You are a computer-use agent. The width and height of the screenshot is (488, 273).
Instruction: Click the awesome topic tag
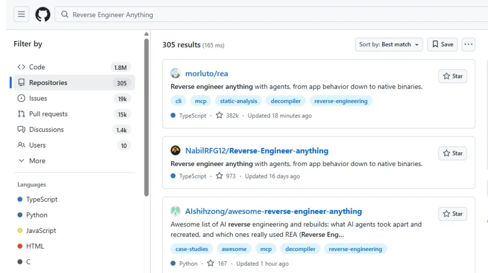(x=234, y=249)
